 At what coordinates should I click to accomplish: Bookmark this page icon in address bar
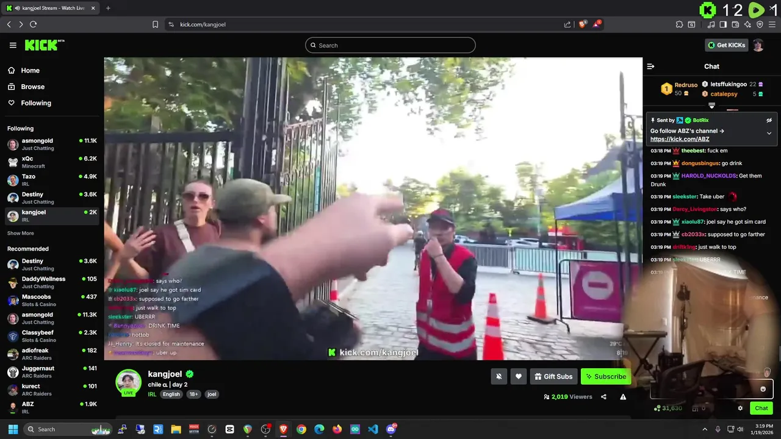coord(155,24)
